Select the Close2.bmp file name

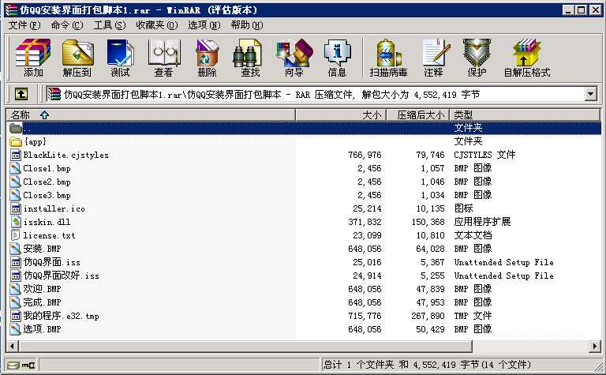pos(47,182)
